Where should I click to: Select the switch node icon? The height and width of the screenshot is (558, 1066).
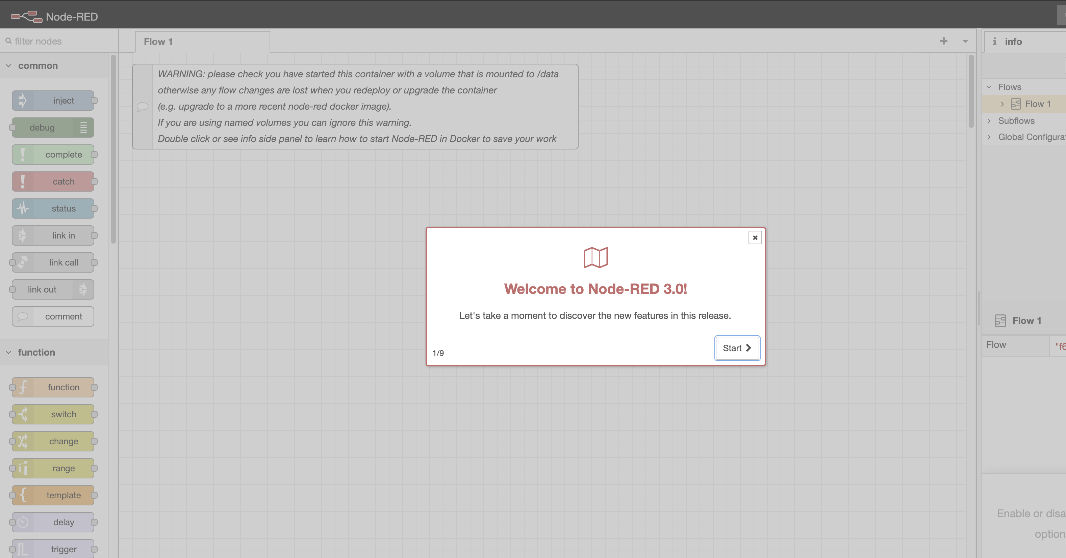(22, 414)
